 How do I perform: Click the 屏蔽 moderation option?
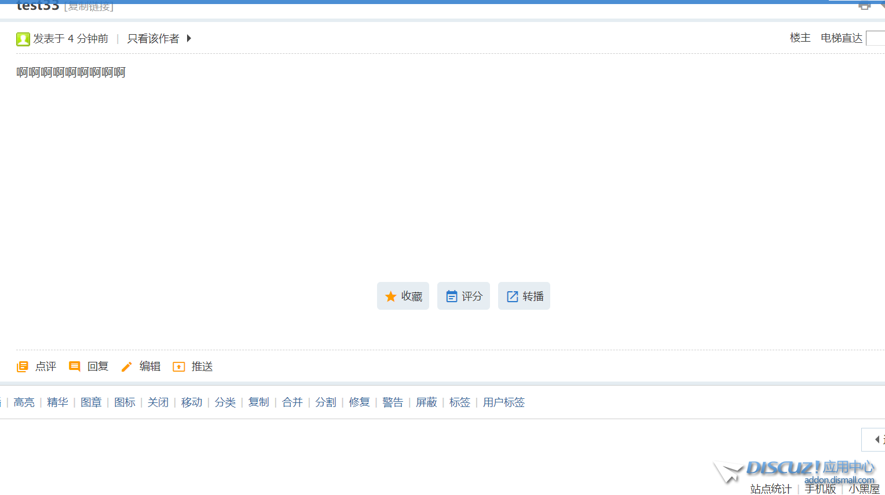tap(426, 402)
